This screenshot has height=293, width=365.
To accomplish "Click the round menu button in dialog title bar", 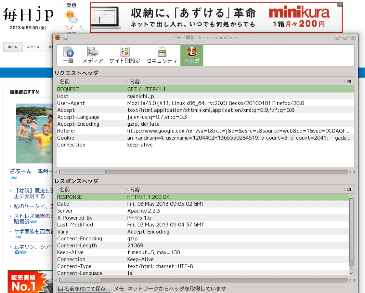I will click(66, 37).
